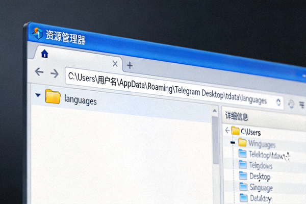Select the Singuage tree item
Viewport: 306px width, 204px height.
tap(262, 188)
